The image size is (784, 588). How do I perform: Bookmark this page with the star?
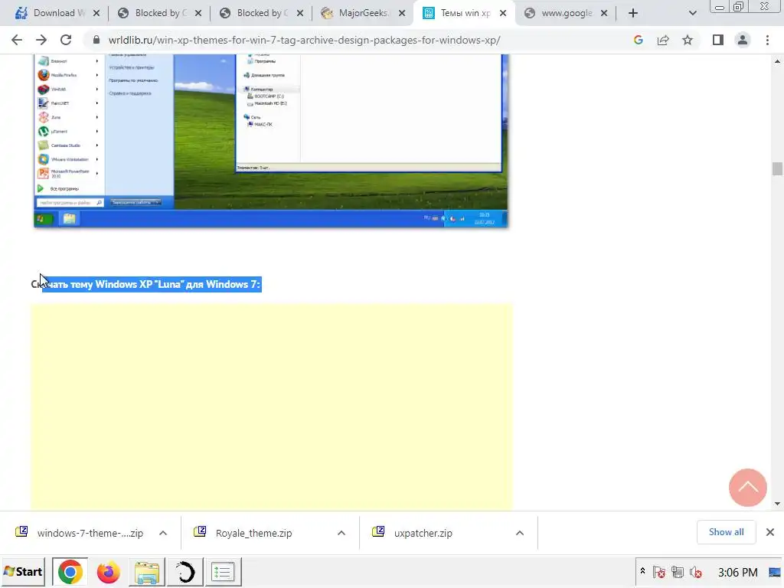point(688,40)
